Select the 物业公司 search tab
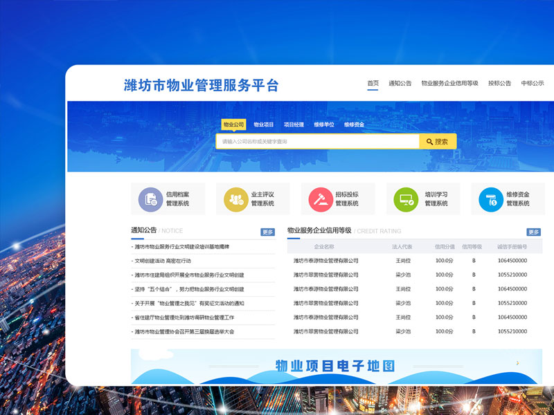The height and width of the screenshot is (415, 554). [x=233, y=124]
